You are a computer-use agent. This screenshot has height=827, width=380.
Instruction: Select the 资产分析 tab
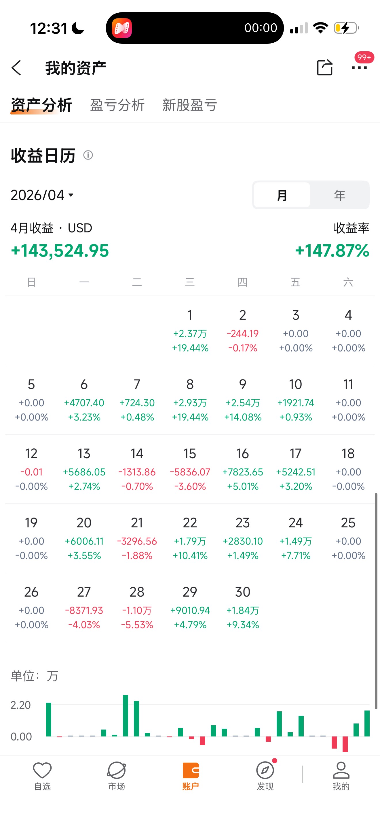tap(41, 105)
